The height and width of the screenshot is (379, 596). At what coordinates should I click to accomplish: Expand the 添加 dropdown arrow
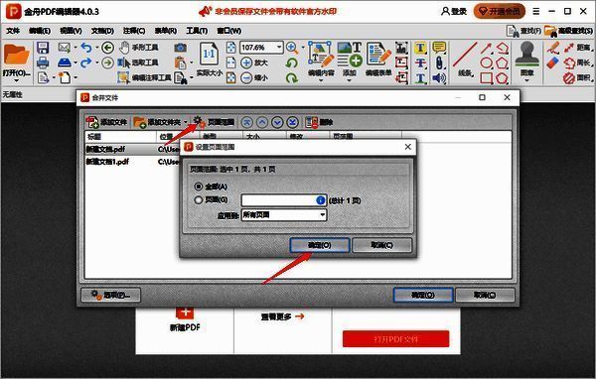[x=350, y=80]
